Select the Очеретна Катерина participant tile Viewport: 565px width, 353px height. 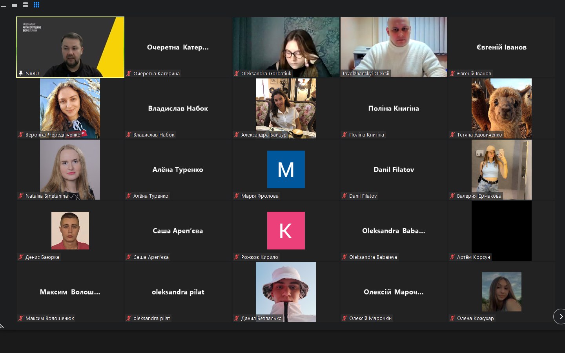click(x=178, y=47)
